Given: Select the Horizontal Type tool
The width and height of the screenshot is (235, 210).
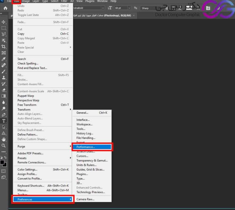Looking at the screenshot, I should 4,121.
